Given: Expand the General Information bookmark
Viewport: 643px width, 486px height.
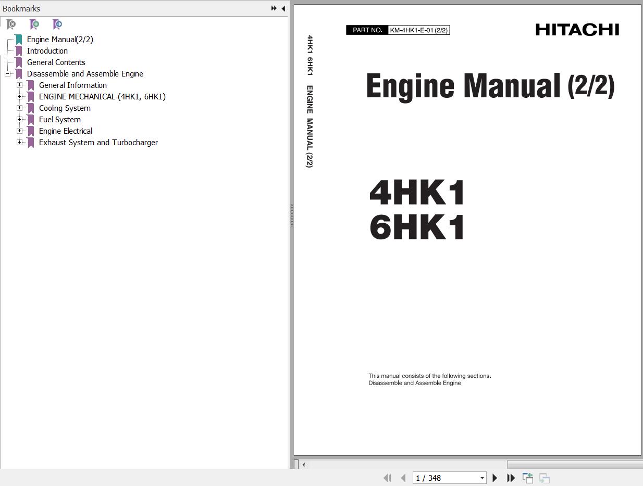Looking at the screenshot, I should pos(19,85).
